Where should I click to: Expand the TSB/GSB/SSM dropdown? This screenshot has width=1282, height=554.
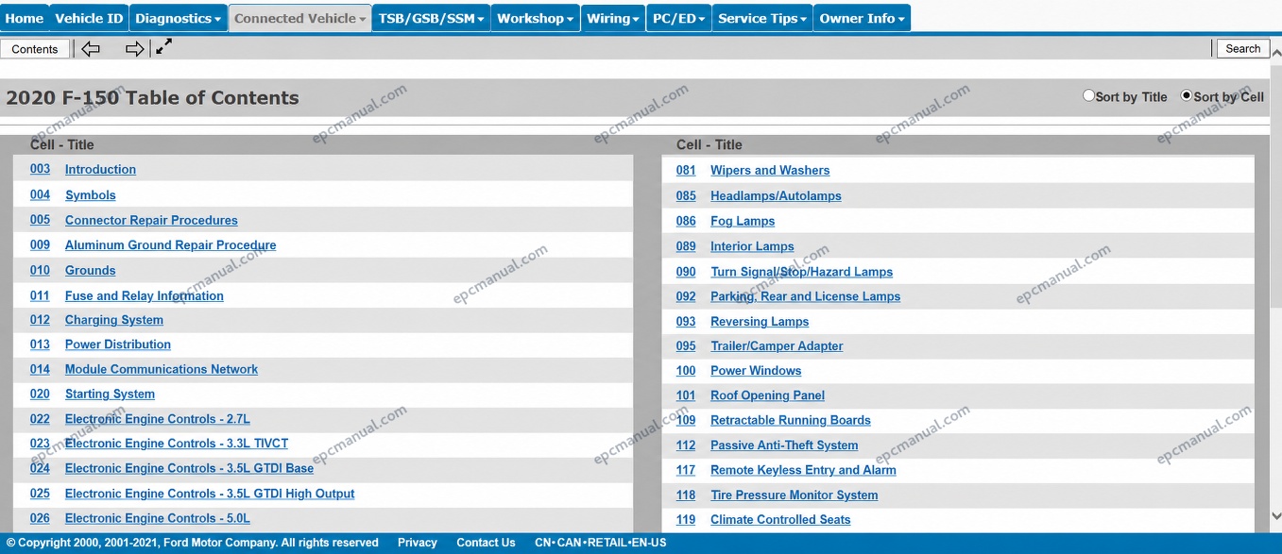[431, 18]
